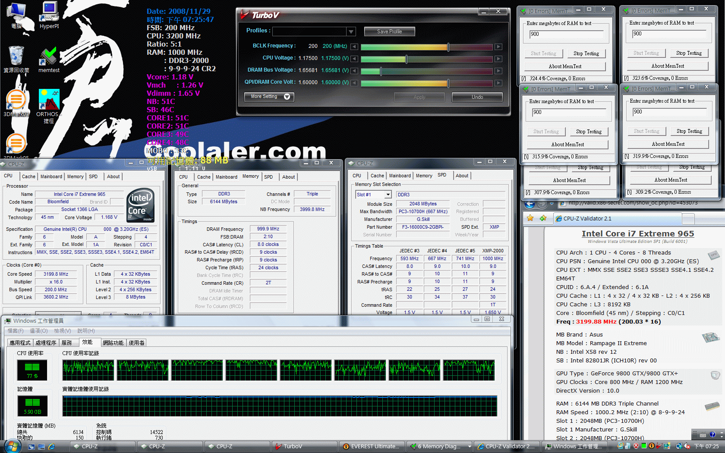Click the muted volume tray icon

(686, 446)
